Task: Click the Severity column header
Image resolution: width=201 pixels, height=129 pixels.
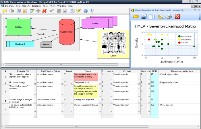Action: point(69,71)
